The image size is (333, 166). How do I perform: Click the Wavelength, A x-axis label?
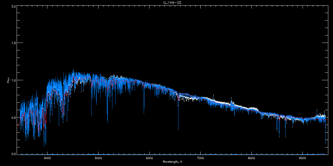click(172, 162)
